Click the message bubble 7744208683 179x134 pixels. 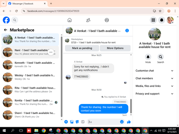point(81,76)
